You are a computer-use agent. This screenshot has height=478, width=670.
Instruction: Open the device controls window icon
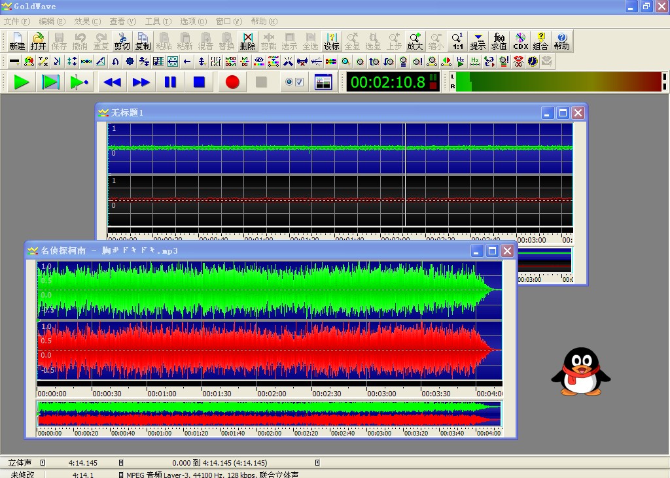tap(323, 82)
